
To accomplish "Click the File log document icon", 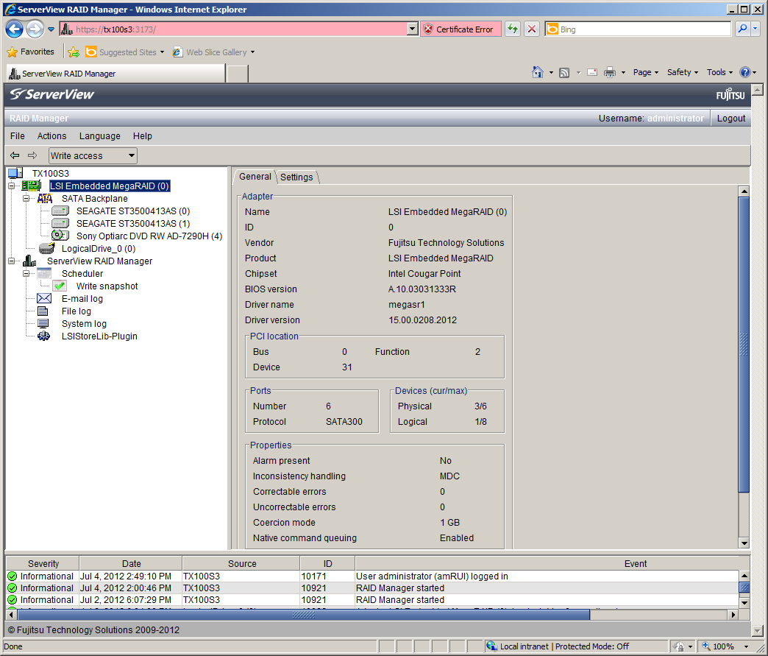I will coord(43,311).
